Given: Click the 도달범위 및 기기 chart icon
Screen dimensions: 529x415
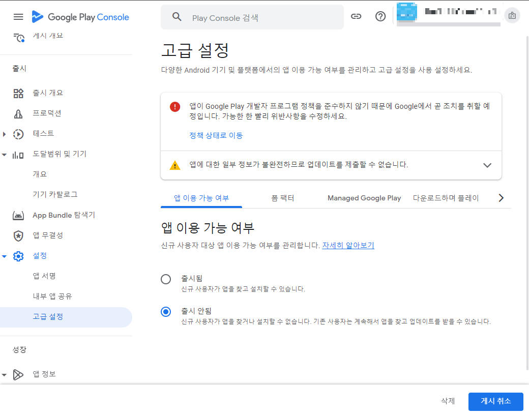Looking at the screenshot, I should click(18, 155).
